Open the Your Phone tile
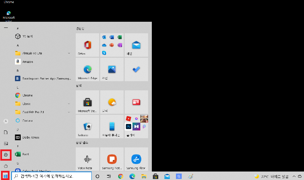The image size is (304, 180). point(112,126)
